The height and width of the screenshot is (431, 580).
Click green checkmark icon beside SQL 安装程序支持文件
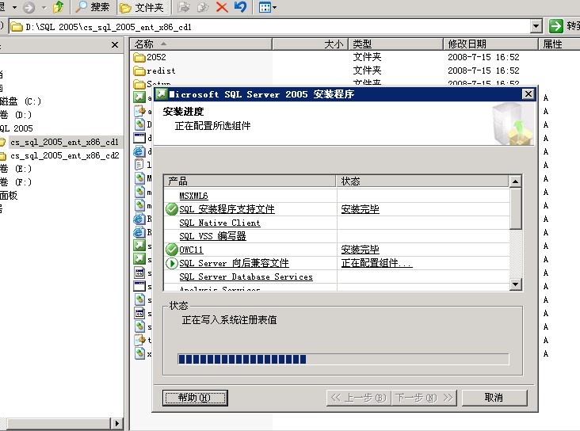click(x=171, y=209)
